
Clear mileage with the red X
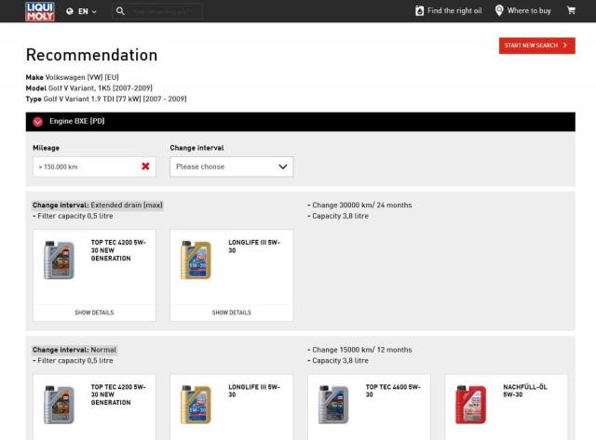(145, 167)
